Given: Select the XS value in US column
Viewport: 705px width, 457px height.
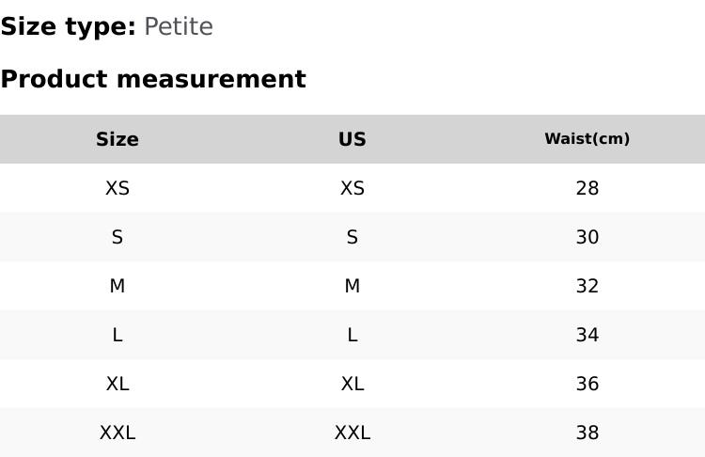Looking at the screenshot, I should tap(352, 188).
